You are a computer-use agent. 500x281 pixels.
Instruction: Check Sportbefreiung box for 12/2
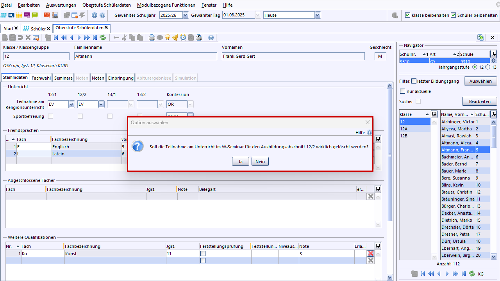pyautogui.click(x=80, y=116)
